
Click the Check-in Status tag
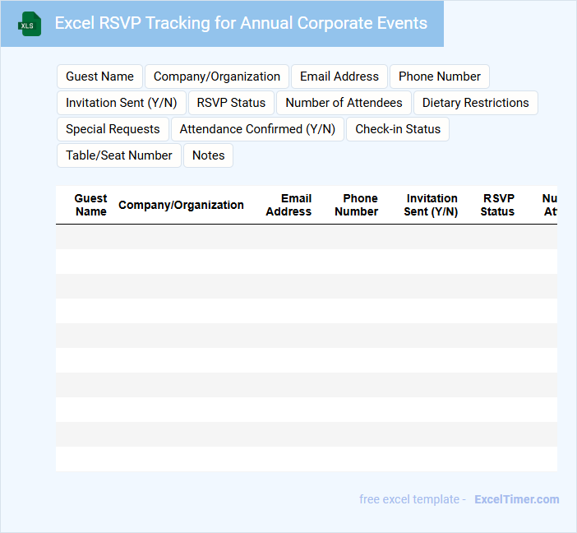(398, 129)
